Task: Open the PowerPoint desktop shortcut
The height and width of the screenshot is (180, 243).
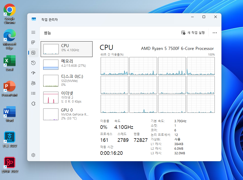Action: click(x=9, y=87)
